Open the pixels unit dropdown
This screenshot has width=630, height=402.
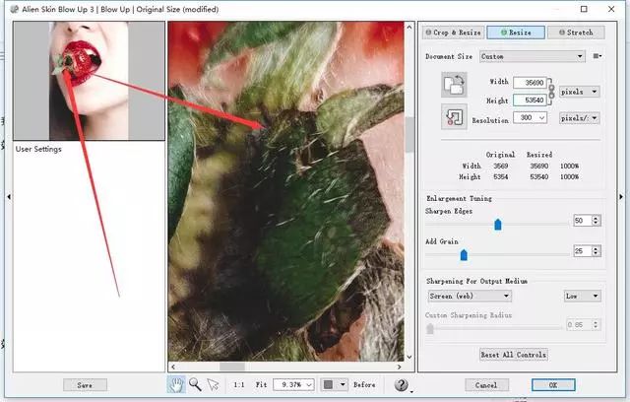pos(580,92)
